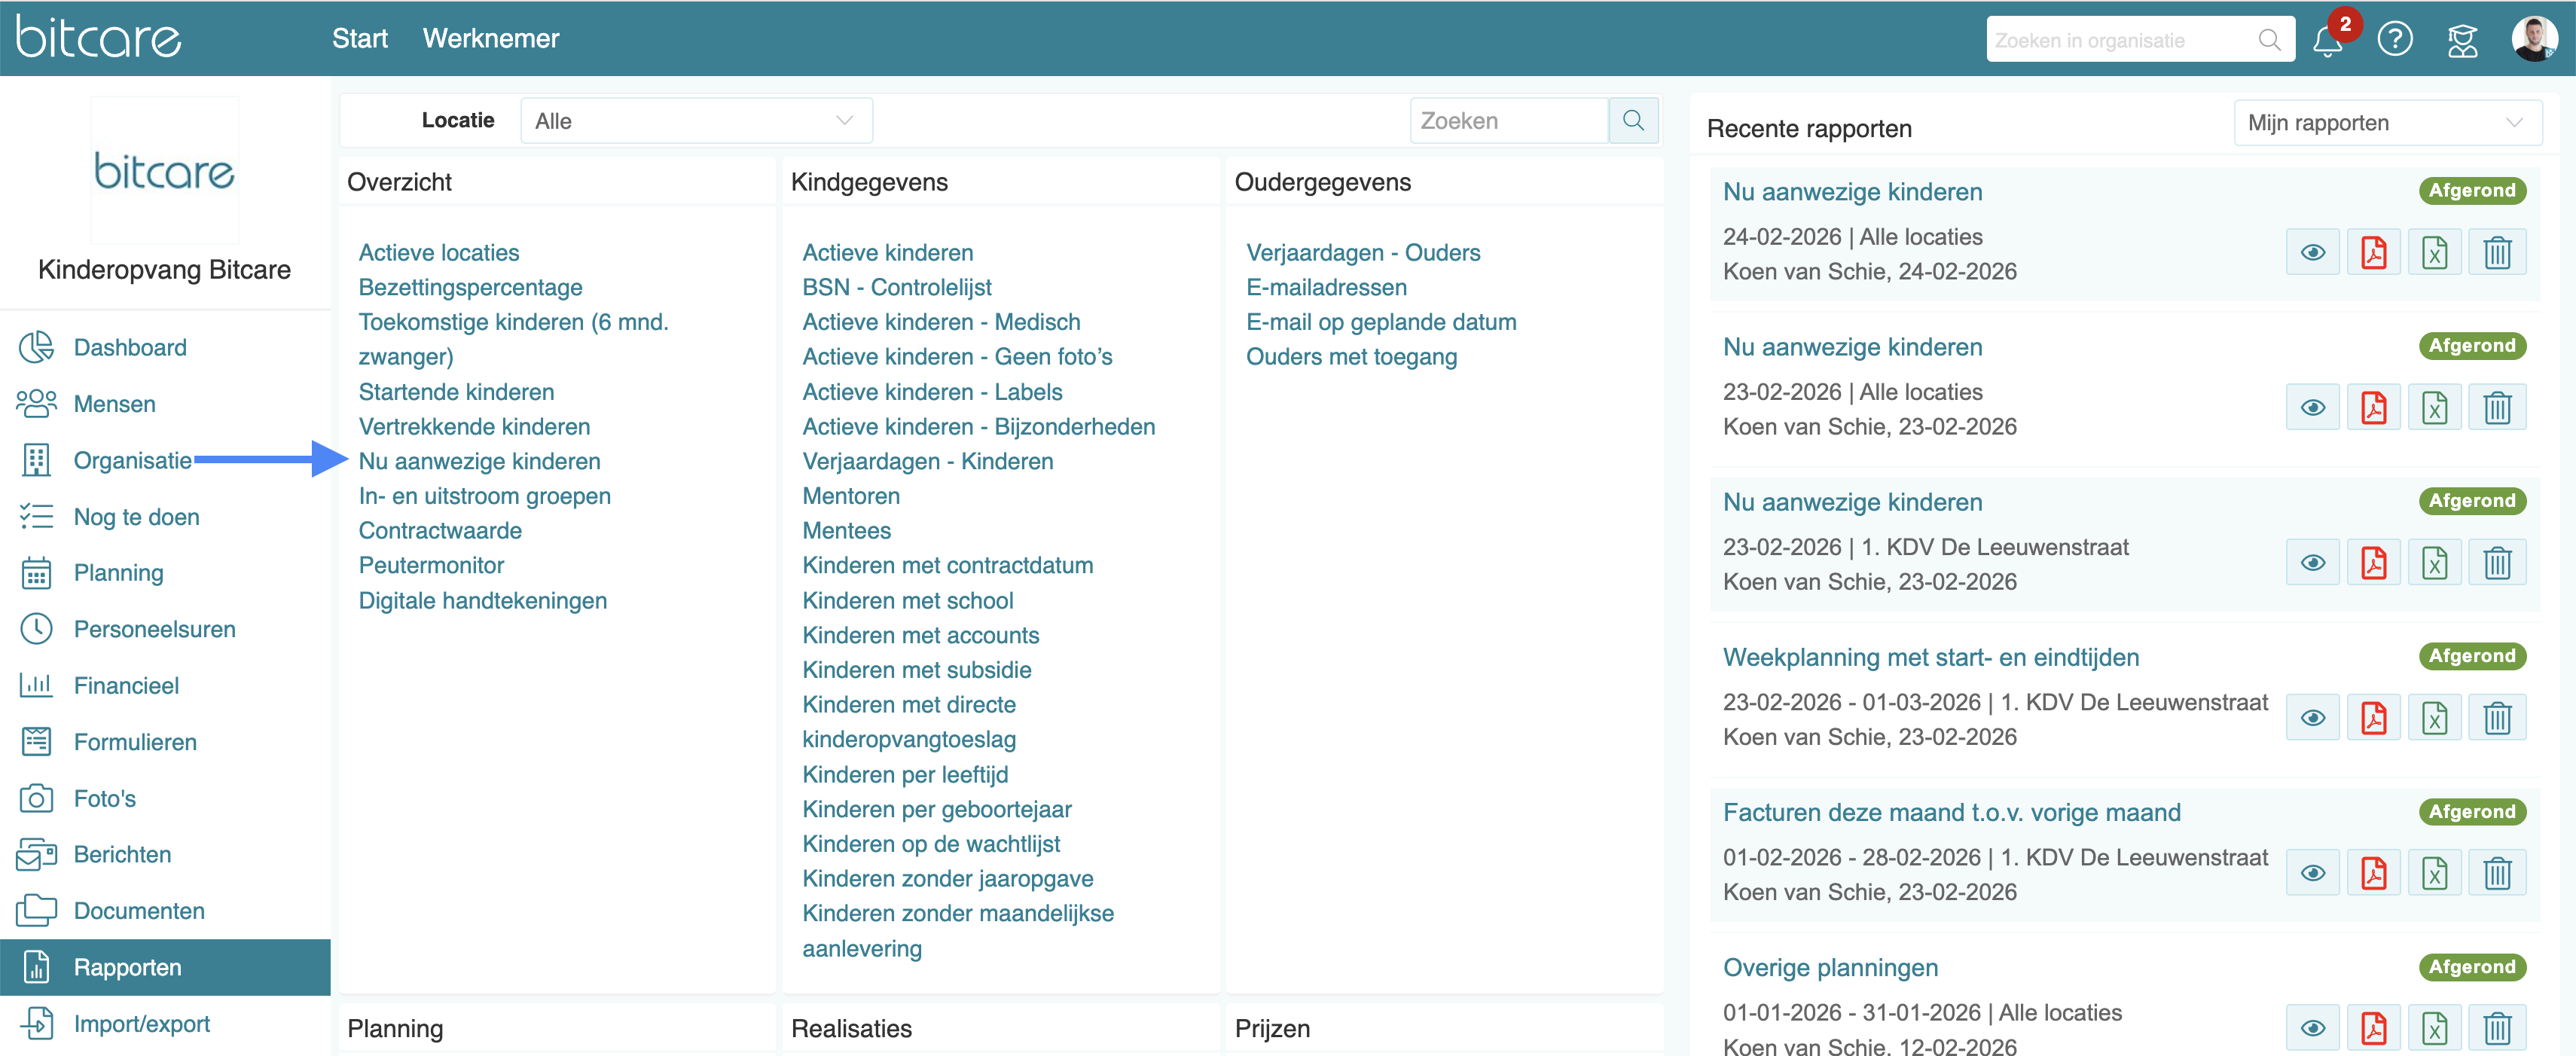The image size is (2576, 1056).
Task: Open the academy graduation cap icon
Action: 2463,40
